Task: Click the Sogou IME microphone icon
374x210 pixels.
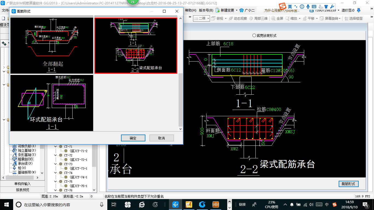Action: point(308,6)
